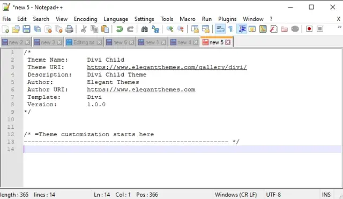Image resolution: width=343 pixels, height=199 pixels.
Task: Close the new 2 tab
Action: click(27, 42)
